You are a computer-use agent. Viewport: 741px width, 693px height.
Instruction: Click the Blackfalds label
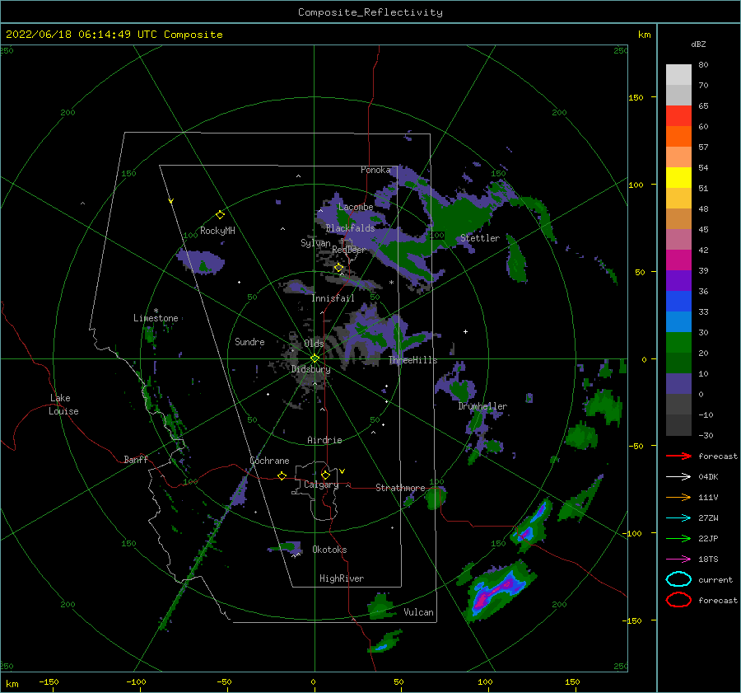pos(350,228)
